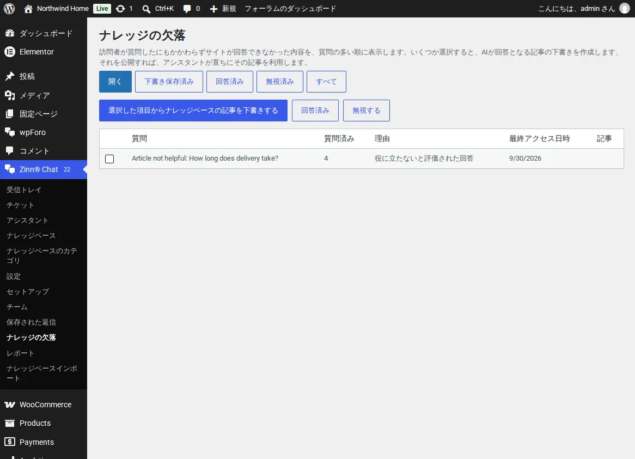
Task: Click the WooCommerce logo icon
Action: 10,405
